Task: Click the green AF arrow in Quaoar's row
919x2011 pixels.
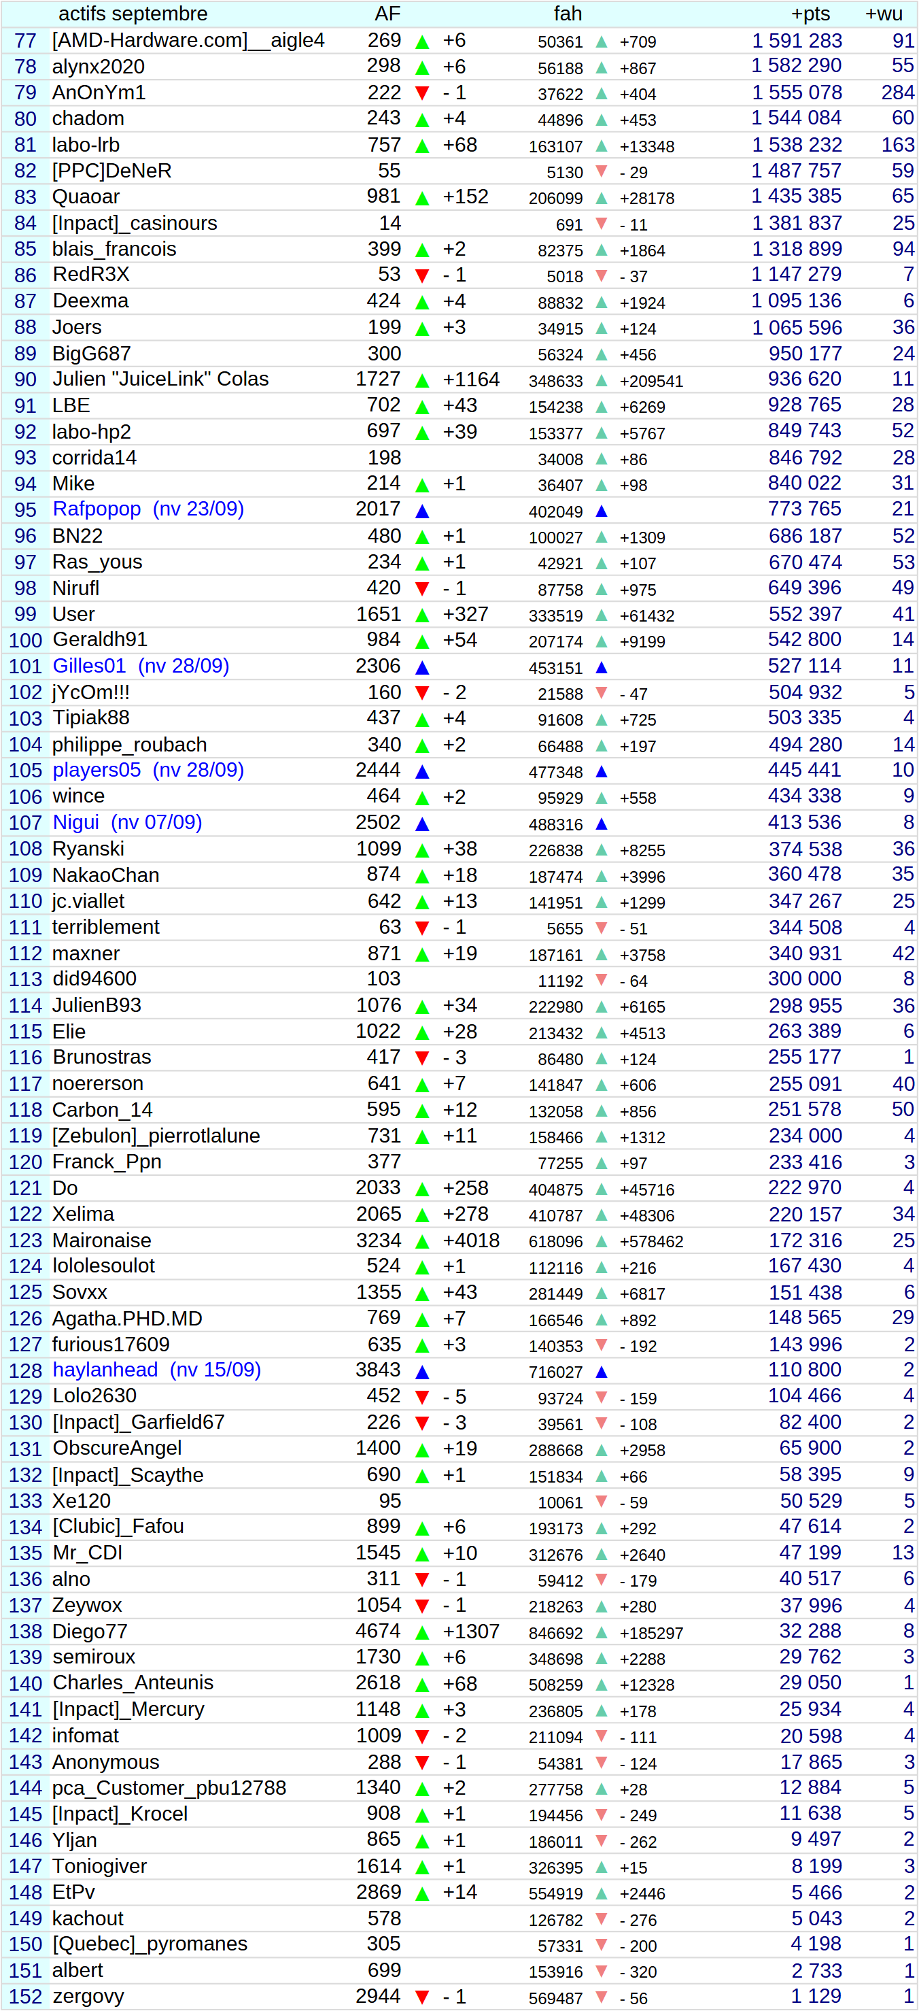Action: pos(422,199)
